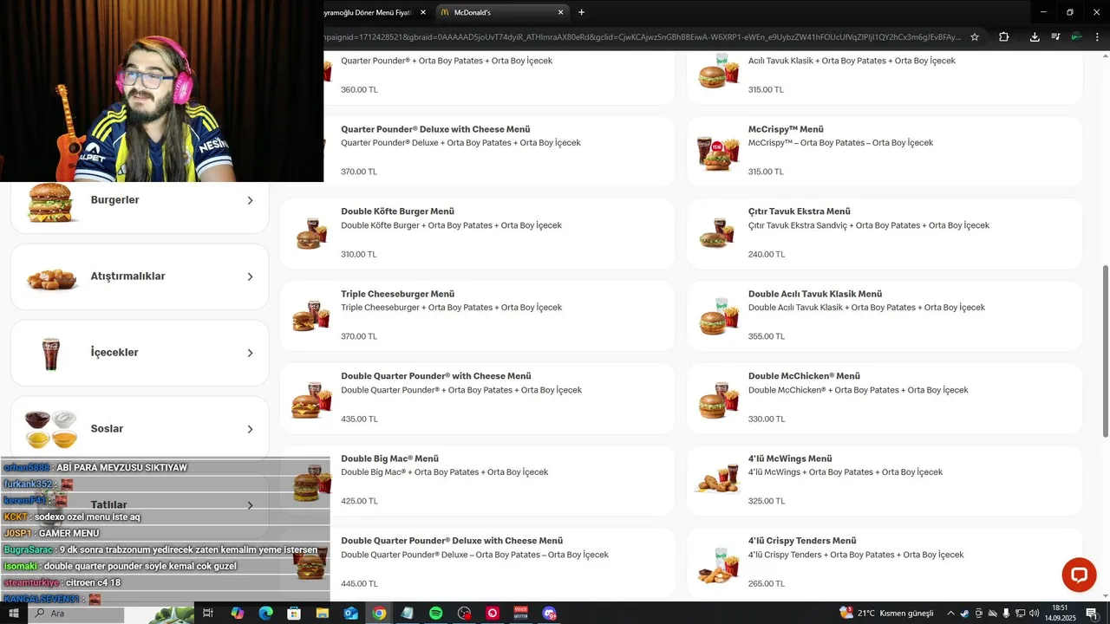Bookmark this page with the star icon
The image size is (1110, 624).
[x=975, y=37]
